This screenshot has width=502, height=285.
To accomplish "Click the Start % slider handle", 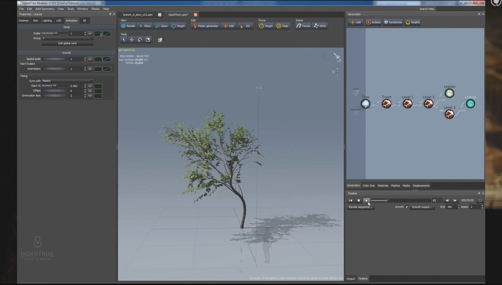I will point(54,86).
